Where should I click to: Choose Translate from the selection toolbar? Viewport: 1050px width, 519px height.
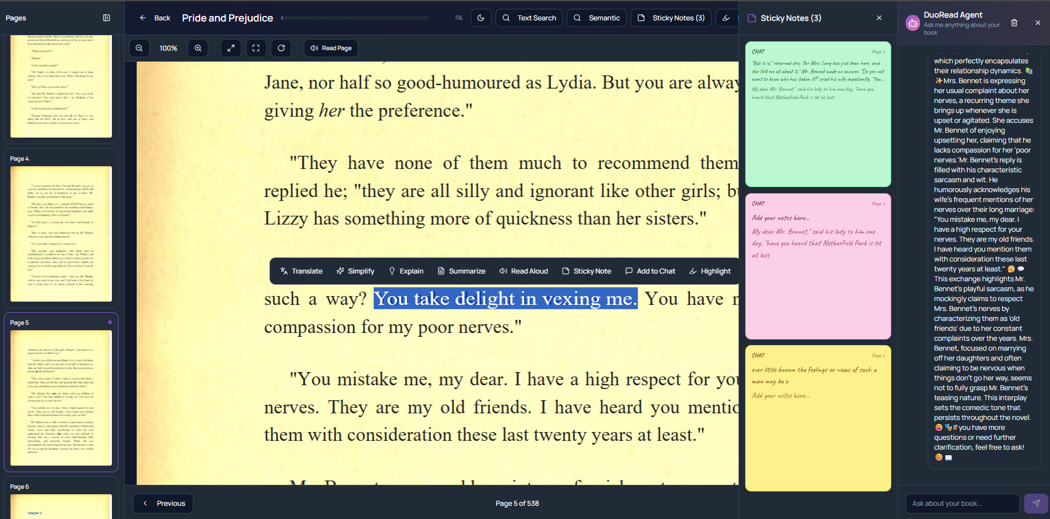301,271
